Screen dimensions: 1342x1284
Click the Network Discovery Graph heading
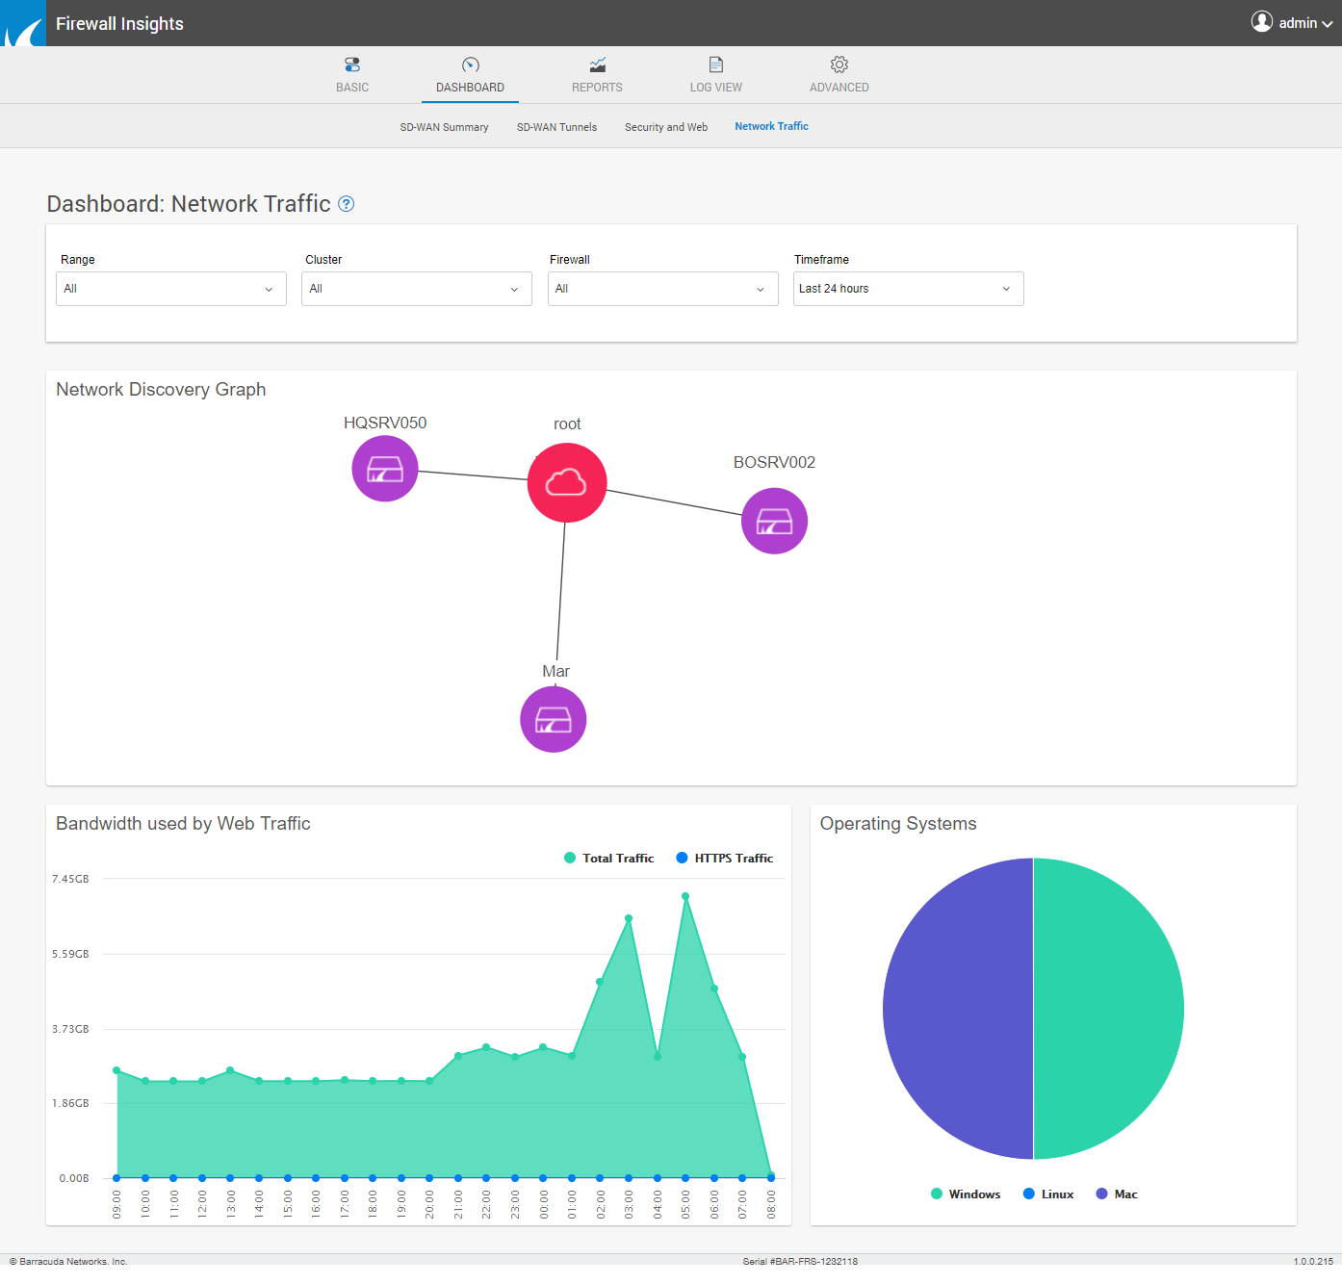click(161, 389)
